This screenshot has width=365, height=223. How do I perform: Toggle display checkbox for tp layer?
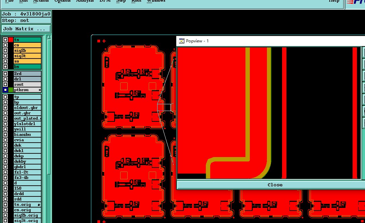[x=5, y=97]
